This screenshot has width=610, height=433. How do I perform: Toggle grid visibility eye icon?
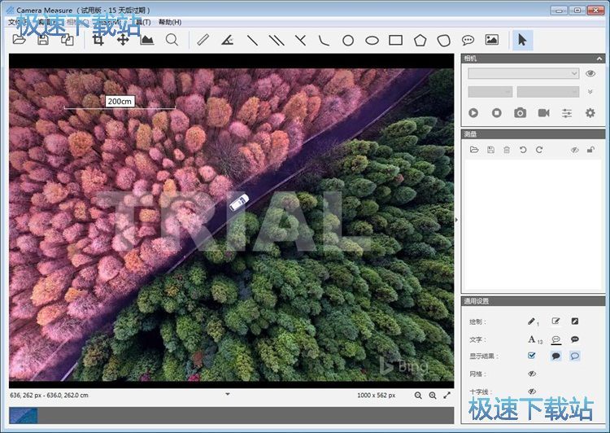pos(532,374)
